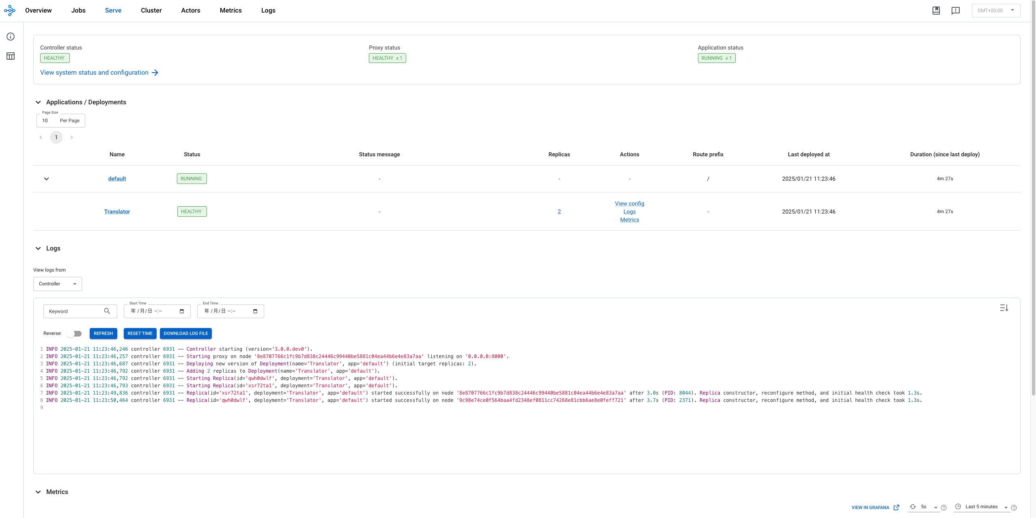This screenshot has height=518, width=1036.
Task: Open the Actors tab
Action: coord(190,11)
